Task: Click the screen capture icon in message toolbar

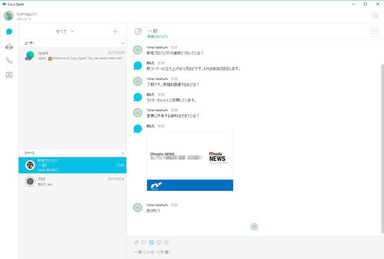Action: [x=144, y=242]
